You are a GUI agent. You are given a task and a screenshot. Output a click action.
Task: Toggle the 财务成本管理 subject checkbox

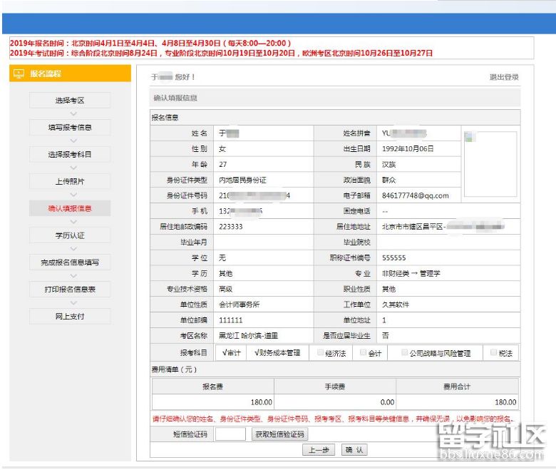(x=257, y=353)
